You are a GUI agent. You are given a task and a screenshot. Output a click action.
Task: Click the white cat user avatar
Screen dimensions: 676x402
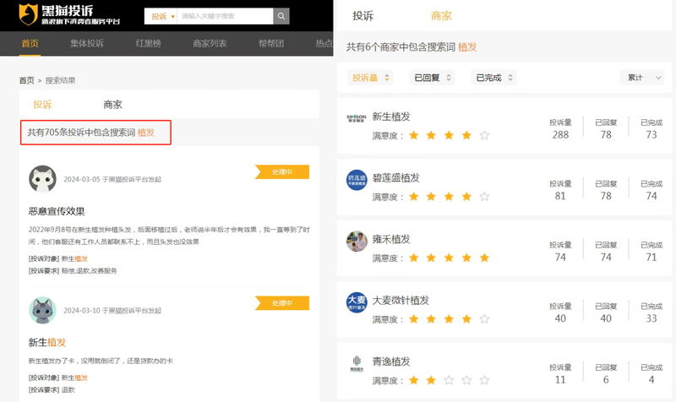(x=42, y=178)
